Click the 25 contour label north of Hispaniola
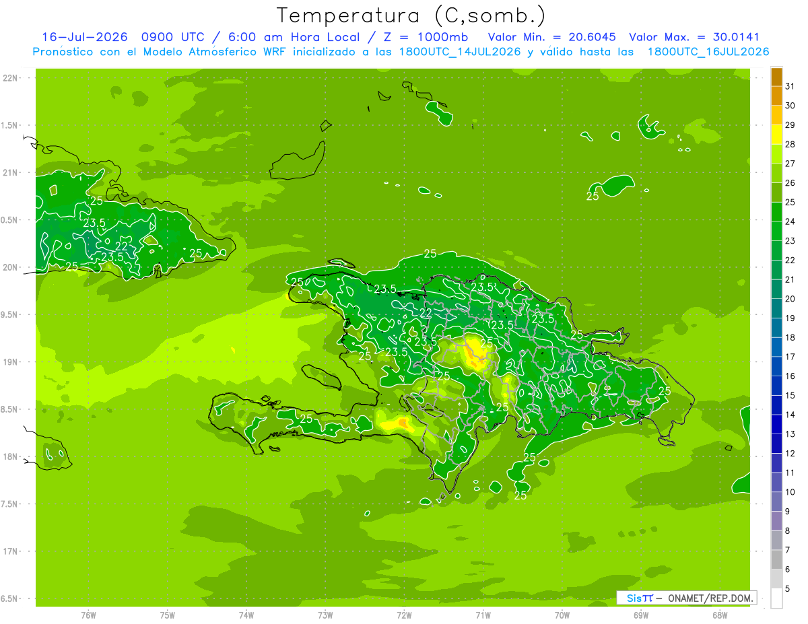The width and height of the screenshot is (808, 624). (430, 254)
